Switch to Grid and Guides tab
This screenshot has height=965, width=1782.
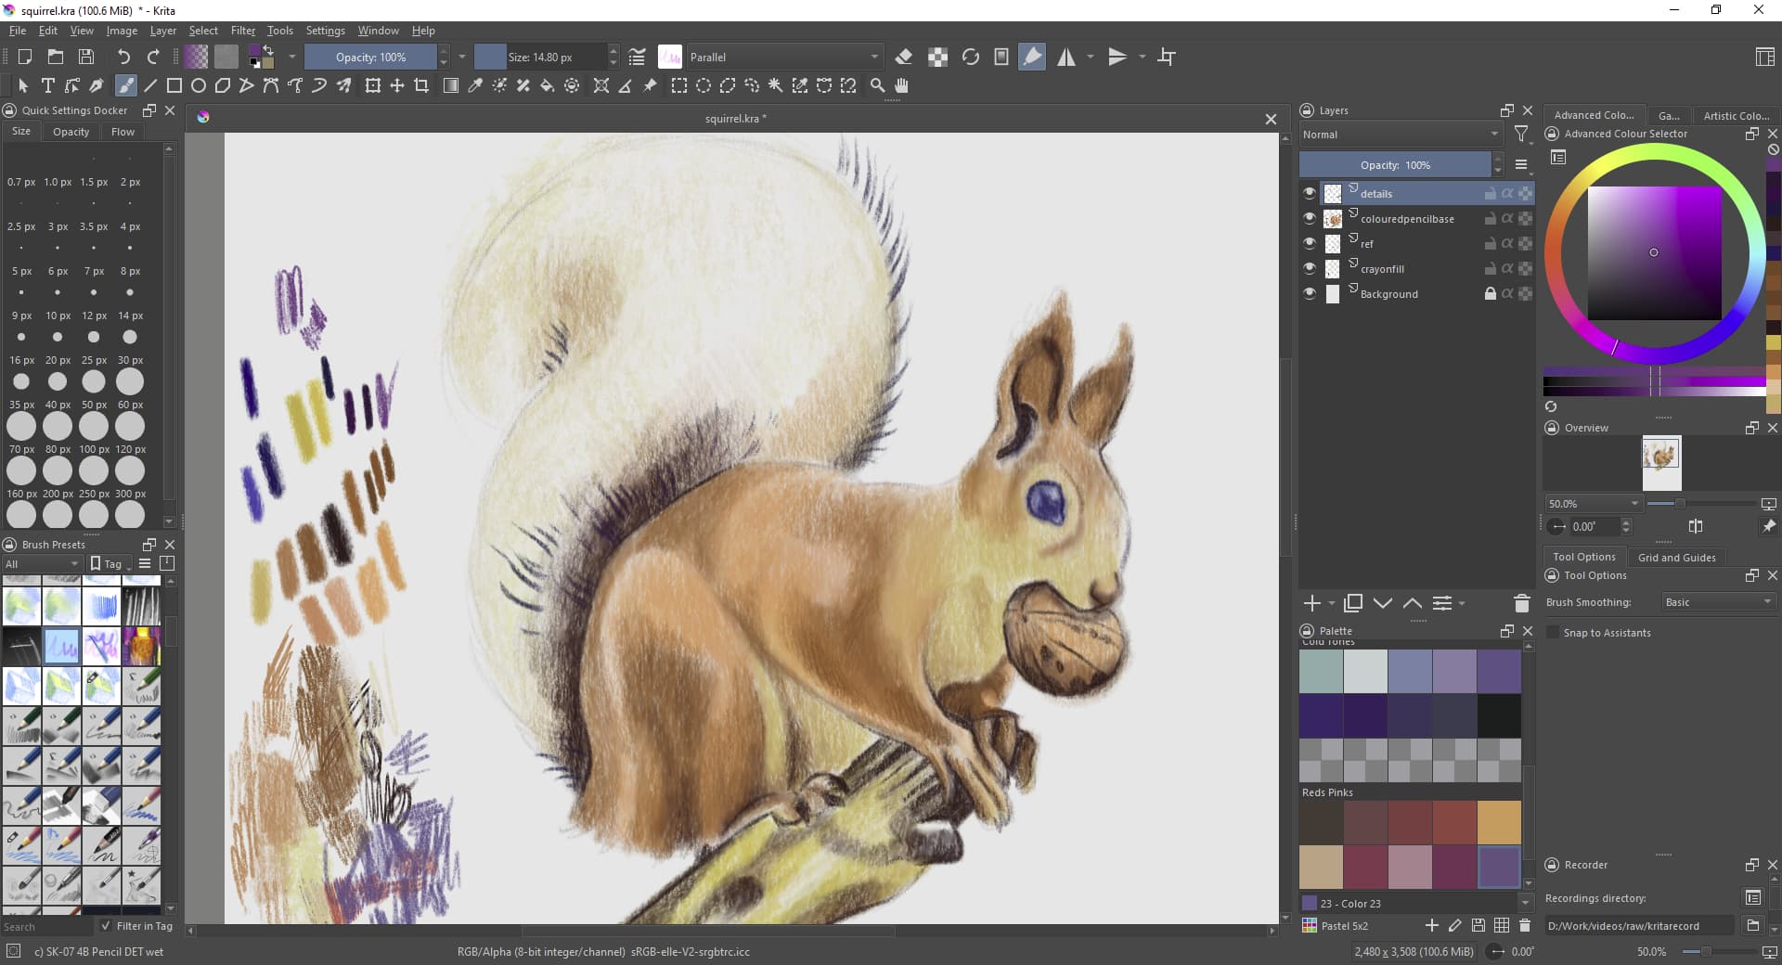1676,557
